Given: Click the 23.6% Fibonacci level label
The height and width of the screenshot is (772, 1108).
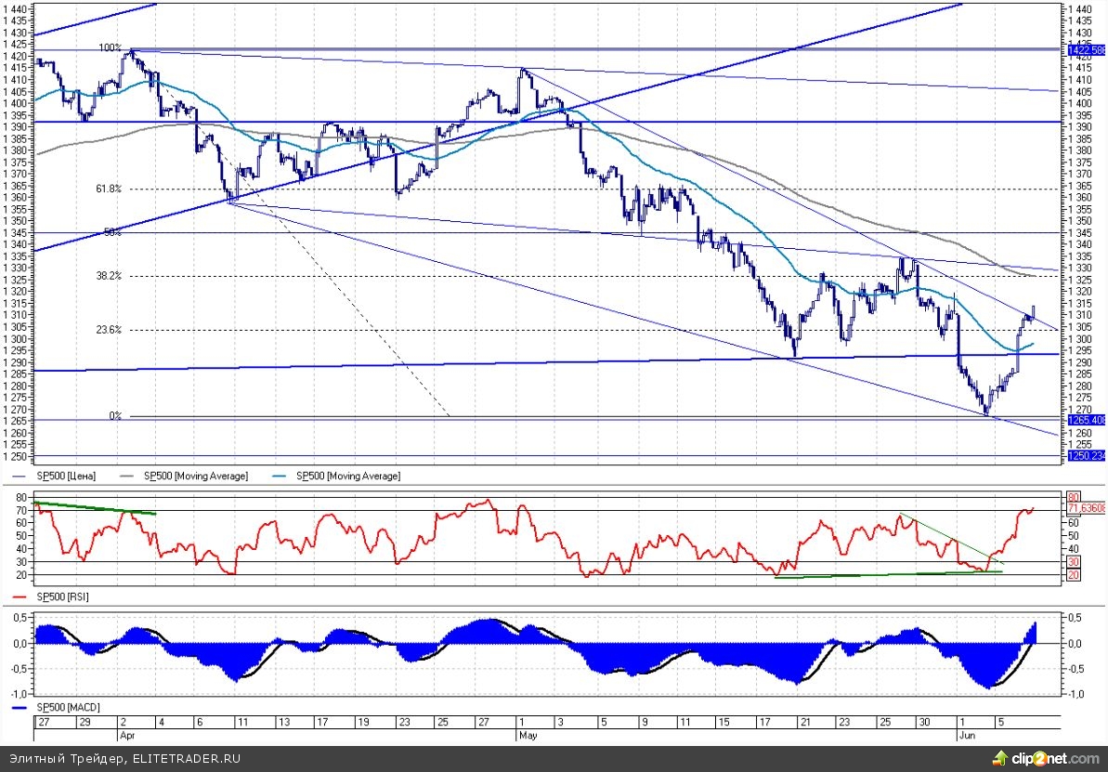Looking at the screenshot, I should click(x=109, y=330).
